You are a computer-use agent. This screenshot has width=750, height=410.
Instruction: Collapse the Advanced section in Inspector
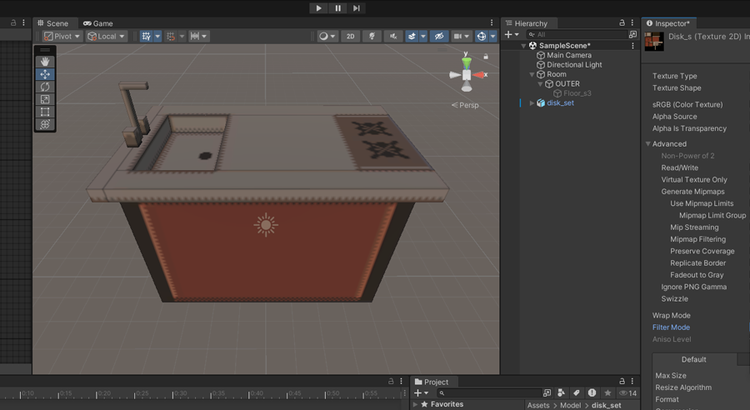coord(648,144)
